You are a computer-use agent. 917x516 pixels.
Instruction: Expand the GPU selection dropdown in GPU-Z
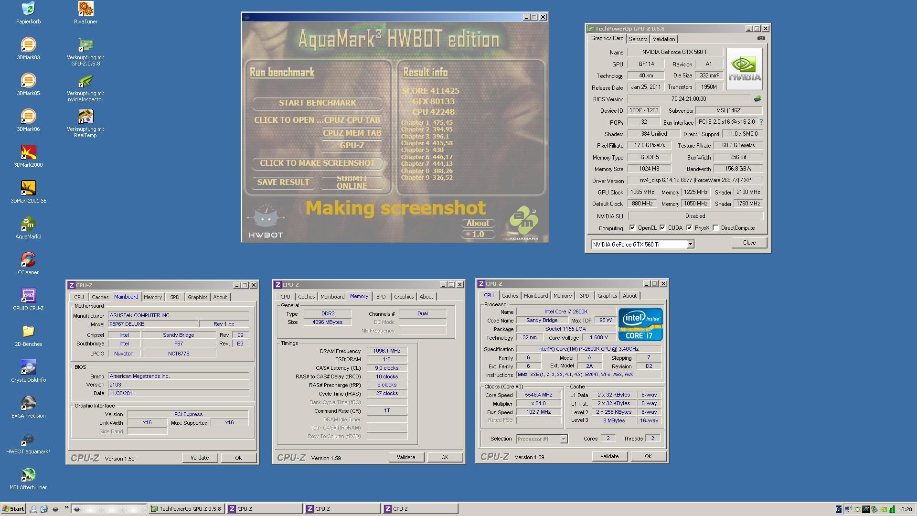(690, 244)
